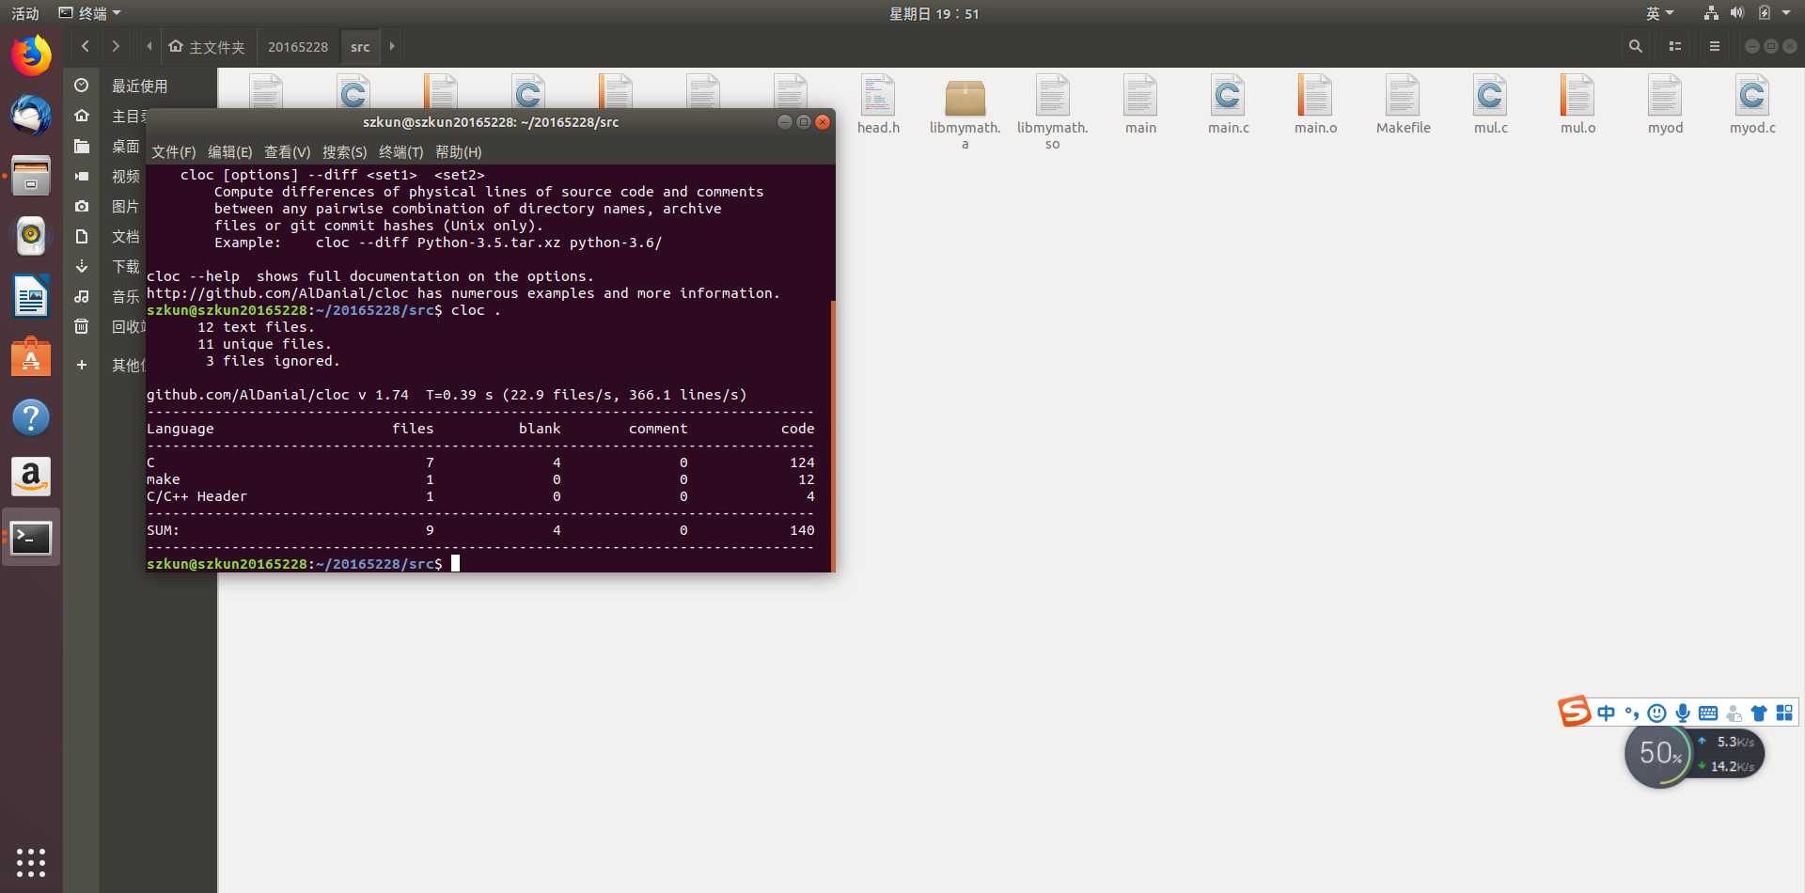Go to 图片 (Pictures) in the sidebar
The height and width of the screenshot is (893, 1805).
coord(125,206)
